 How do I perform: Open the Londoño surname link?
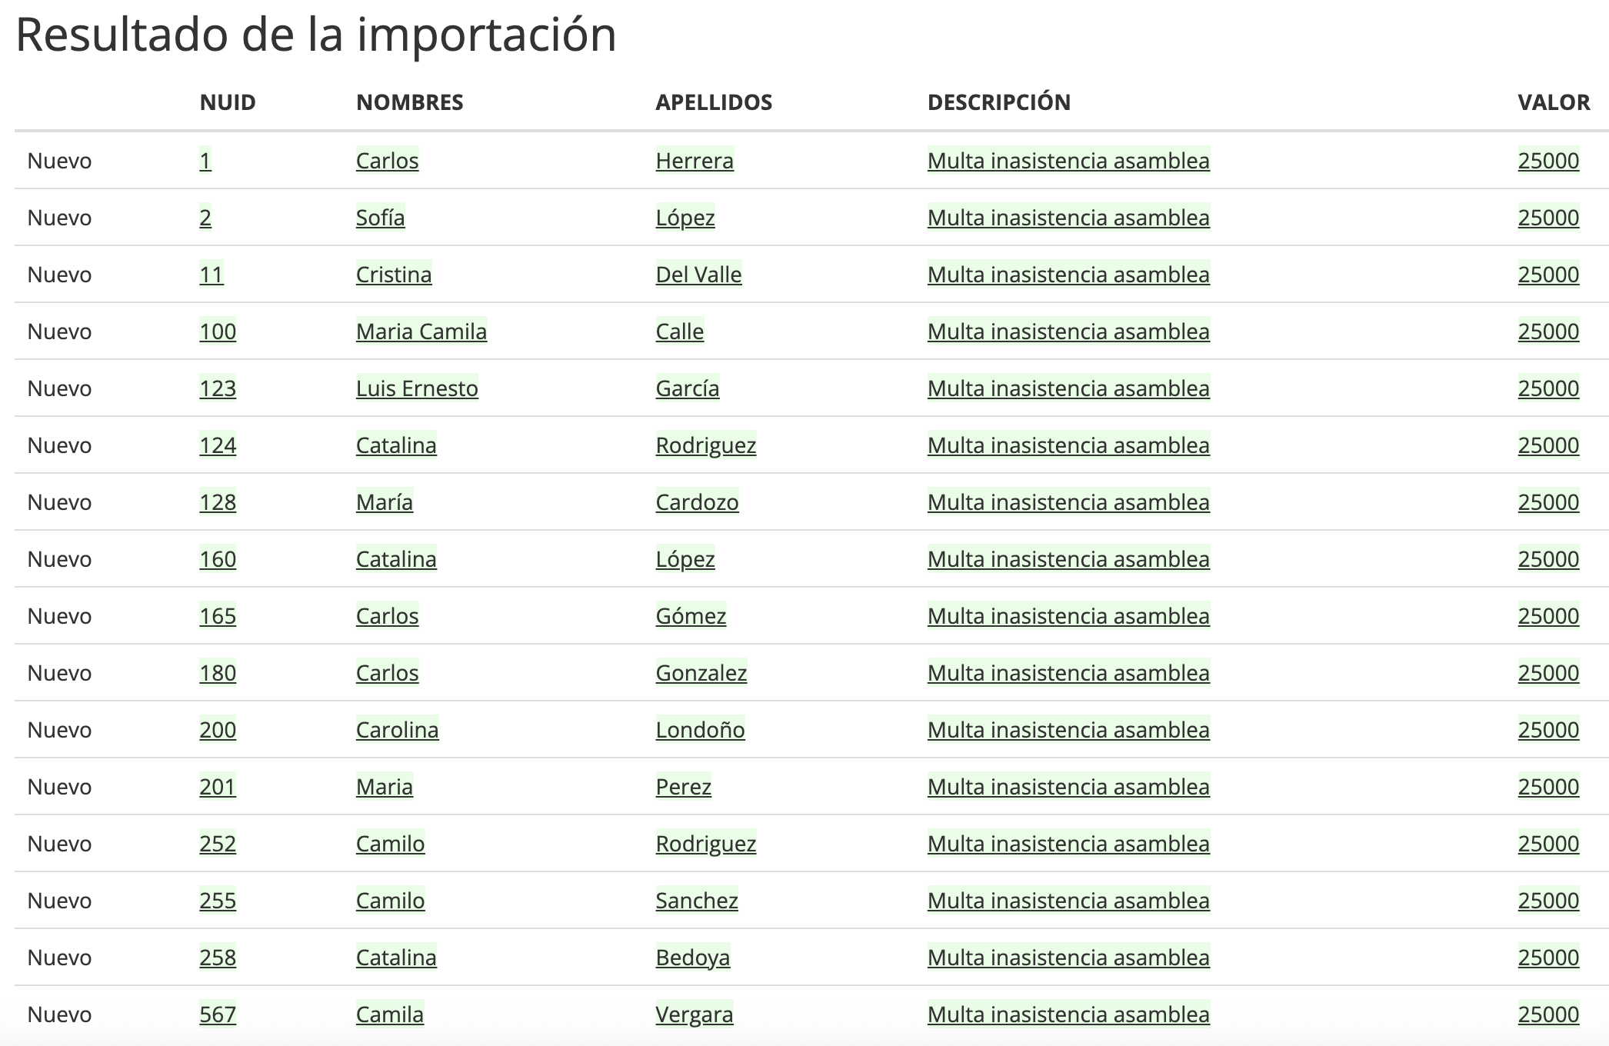tap(700, 730)
